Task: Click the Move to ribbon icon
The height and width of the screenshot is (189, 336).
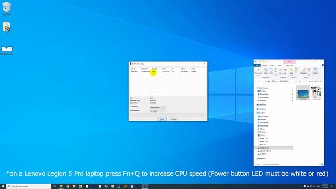Action: click(x=280, y=70)
